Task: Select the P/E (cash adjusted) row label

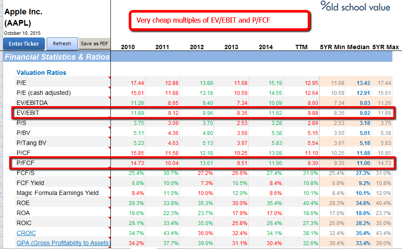Action: pos(44,93)
